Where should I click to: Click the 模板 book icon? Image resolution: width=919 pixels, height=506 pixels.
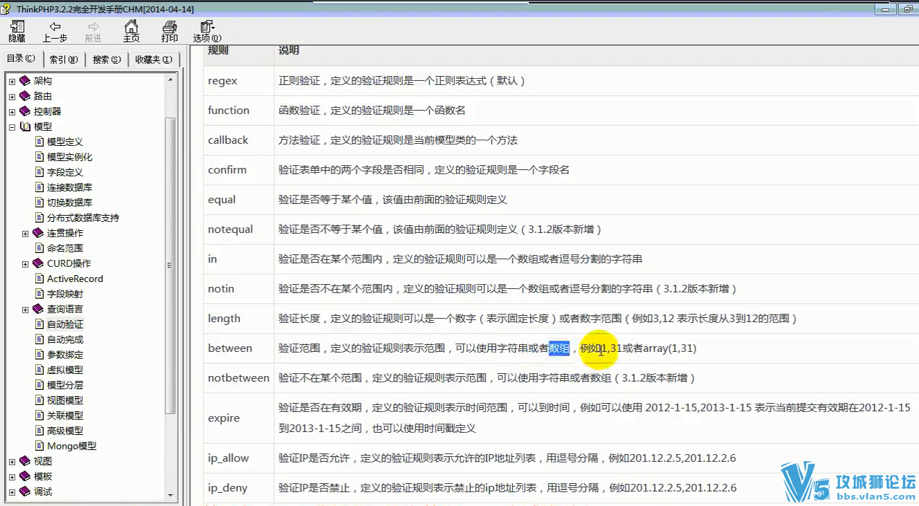(25, 476)
